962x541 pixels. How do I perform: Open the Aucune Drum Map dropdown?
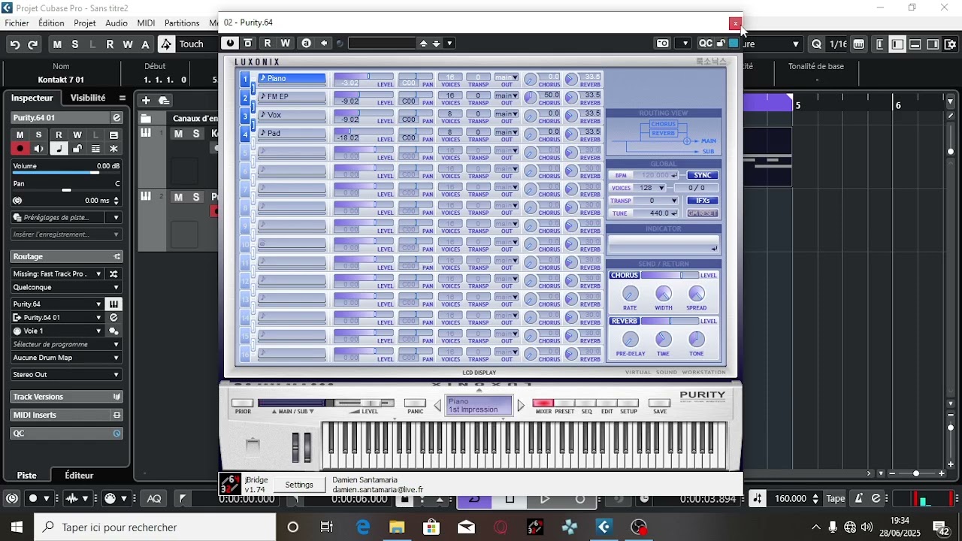pyautogui.click(x=66, y=358)
